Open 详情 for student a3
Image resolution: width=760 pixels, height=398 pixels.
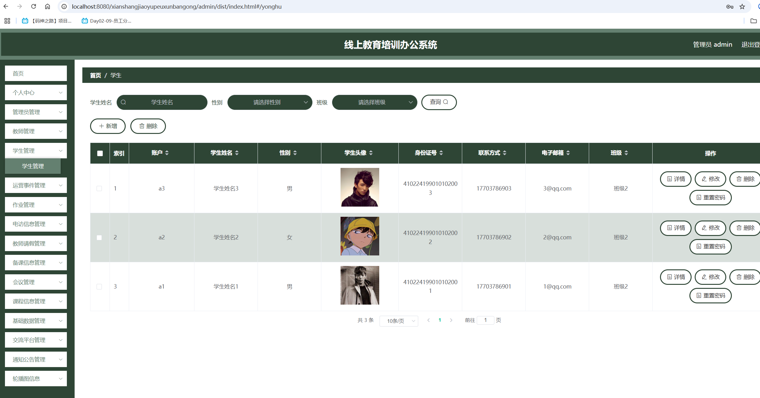click(676, 179)
